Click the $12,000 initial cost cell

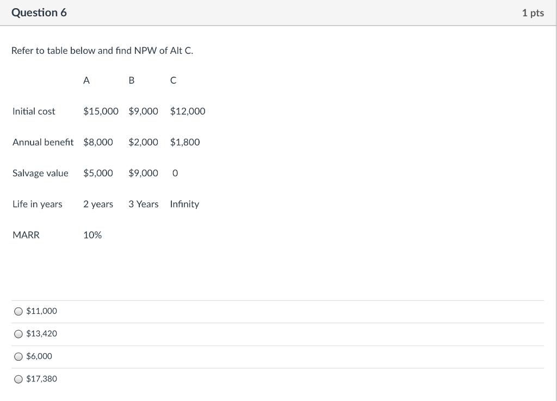point(188,112)
